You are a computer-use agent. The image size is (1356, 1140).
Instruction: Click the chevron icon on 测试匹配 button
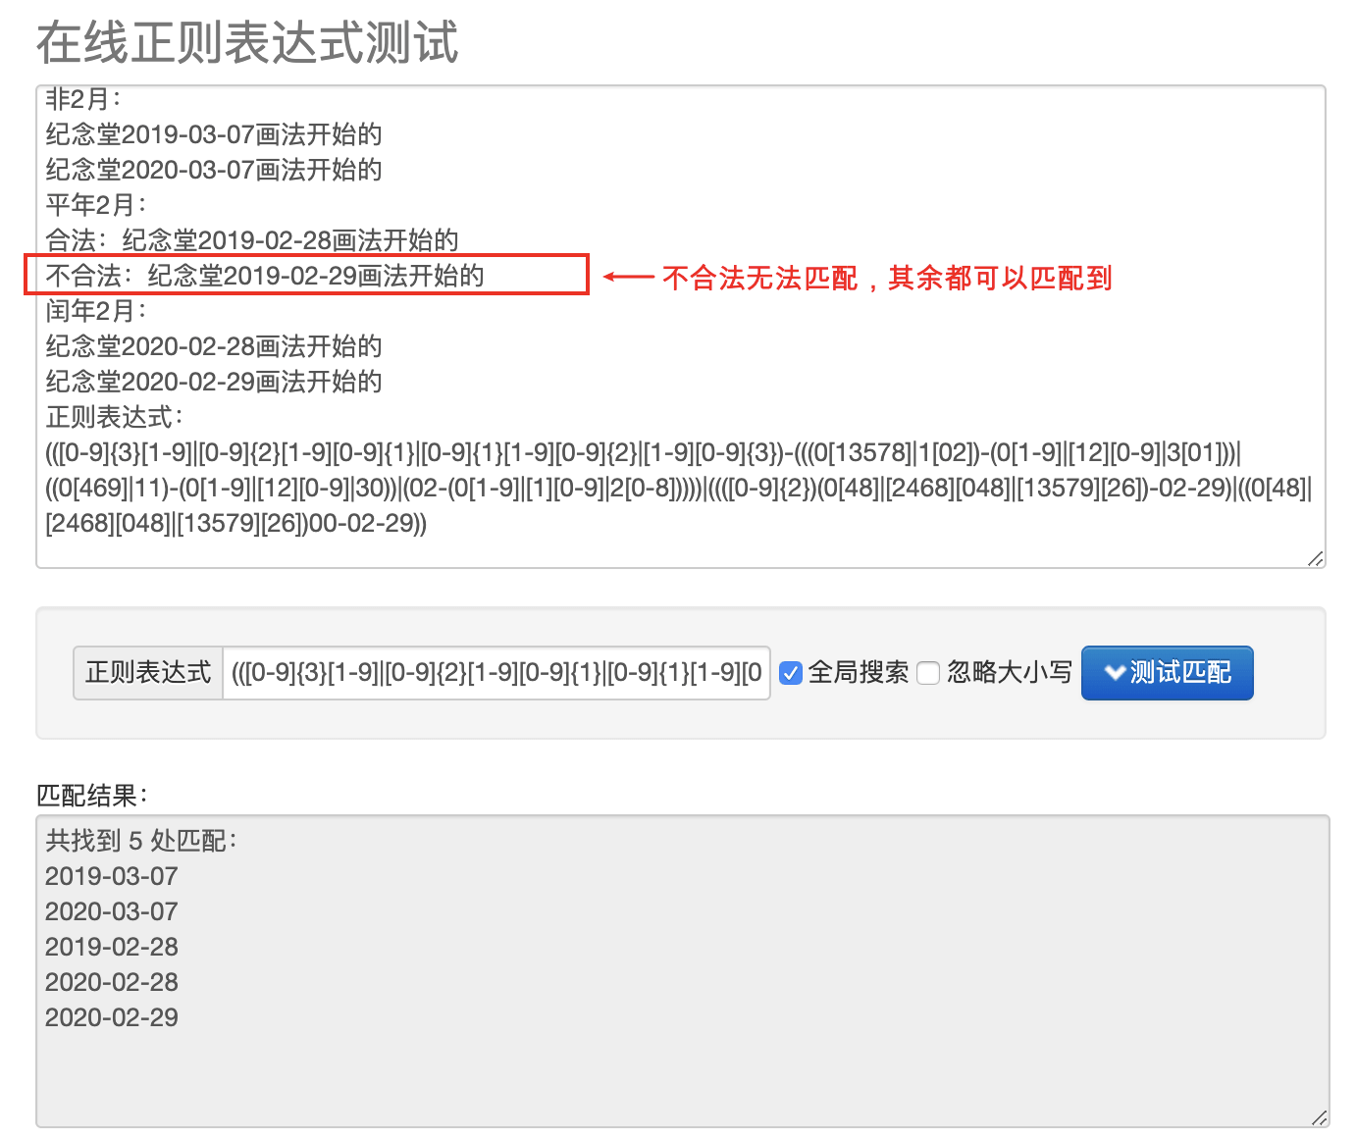point(1115,673)
